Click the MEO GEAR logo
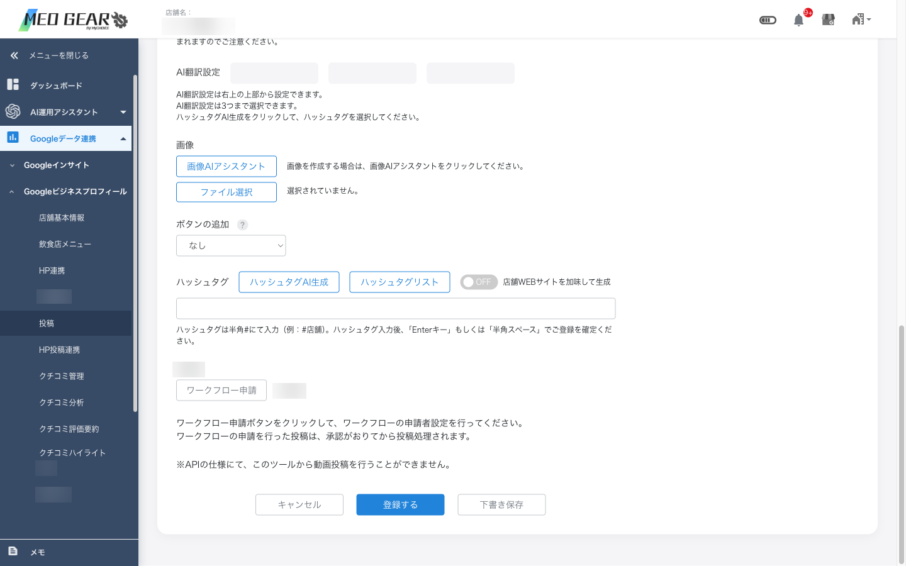The height and width of the screenshot is (566, 906). 74,19
